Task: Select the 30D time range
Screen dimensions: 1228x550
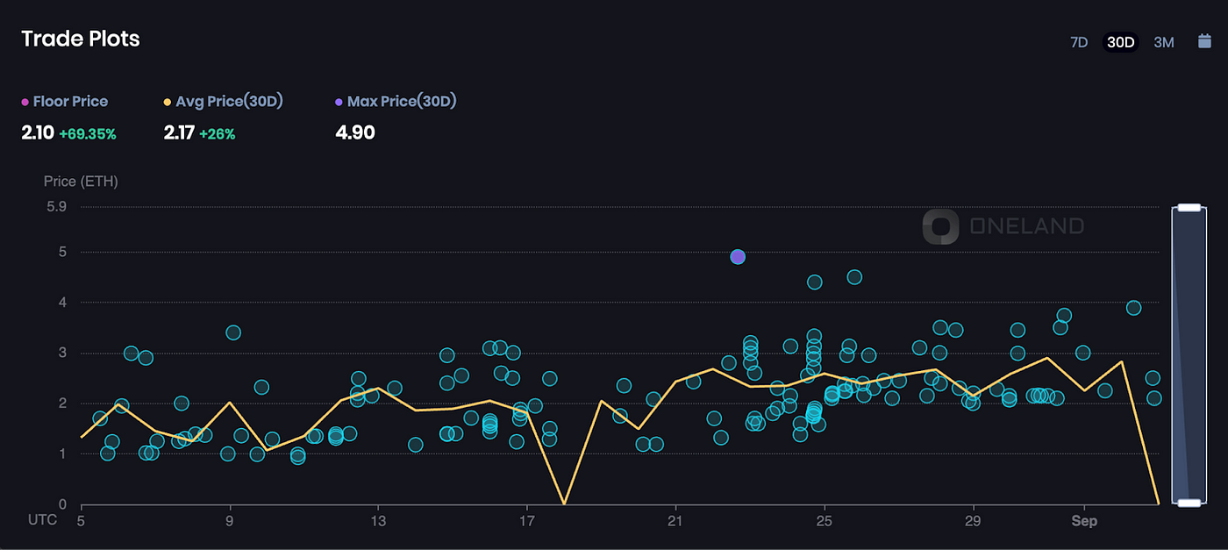Action: coord(1120,42)
